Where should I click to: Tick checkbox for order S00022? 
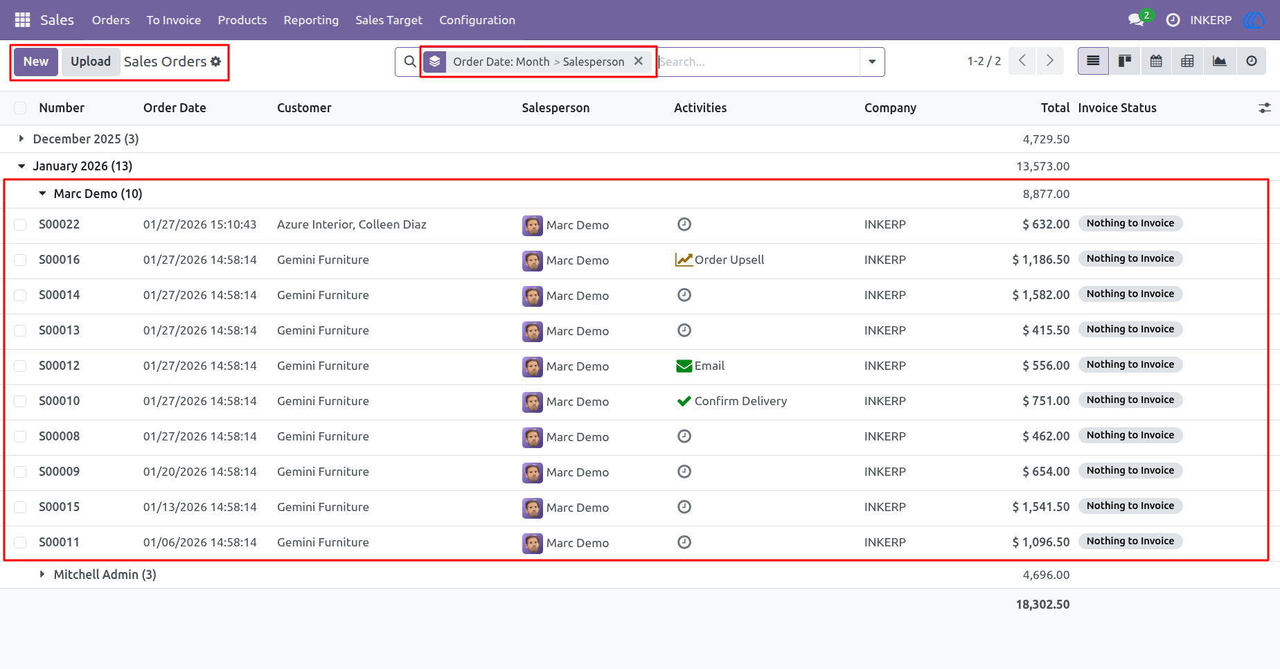[20, 224]
